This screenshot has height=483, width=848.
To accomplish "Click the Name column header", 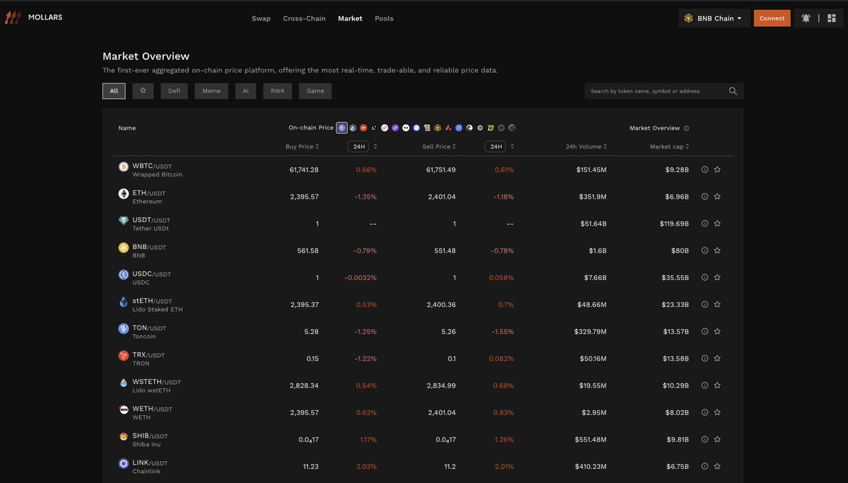I will (127, 128).
